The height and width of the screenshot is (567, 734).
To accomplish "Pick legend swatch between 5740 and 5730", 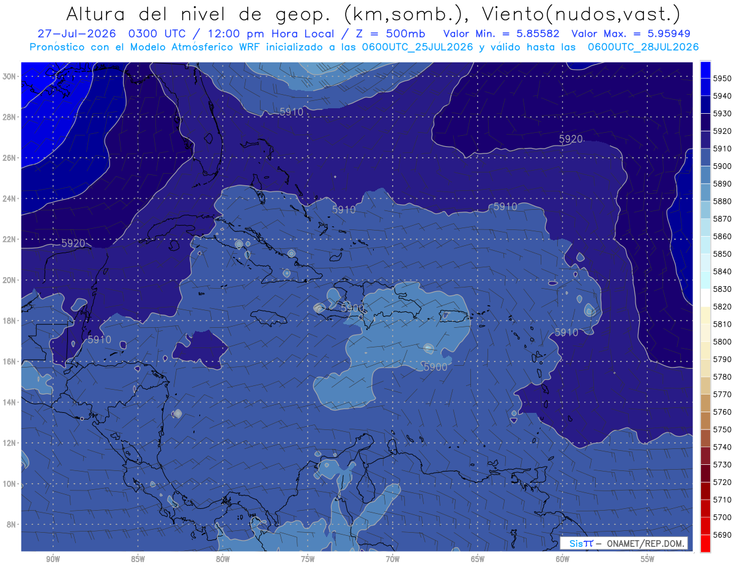I will (705, 456).
